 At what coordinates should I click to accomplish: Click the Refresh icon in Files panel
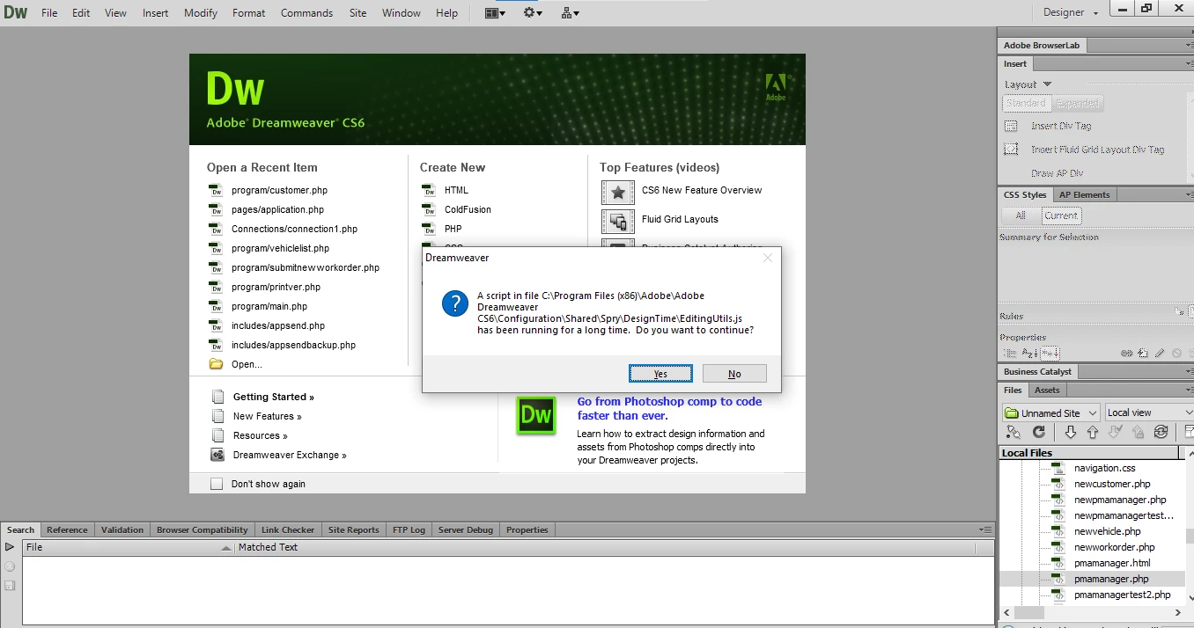click(x=1039, y=432)
